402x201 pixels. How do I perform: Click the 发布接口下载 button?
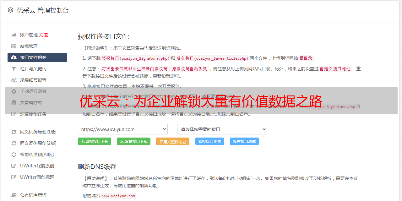pyautogui.click(x=133, y=141)
